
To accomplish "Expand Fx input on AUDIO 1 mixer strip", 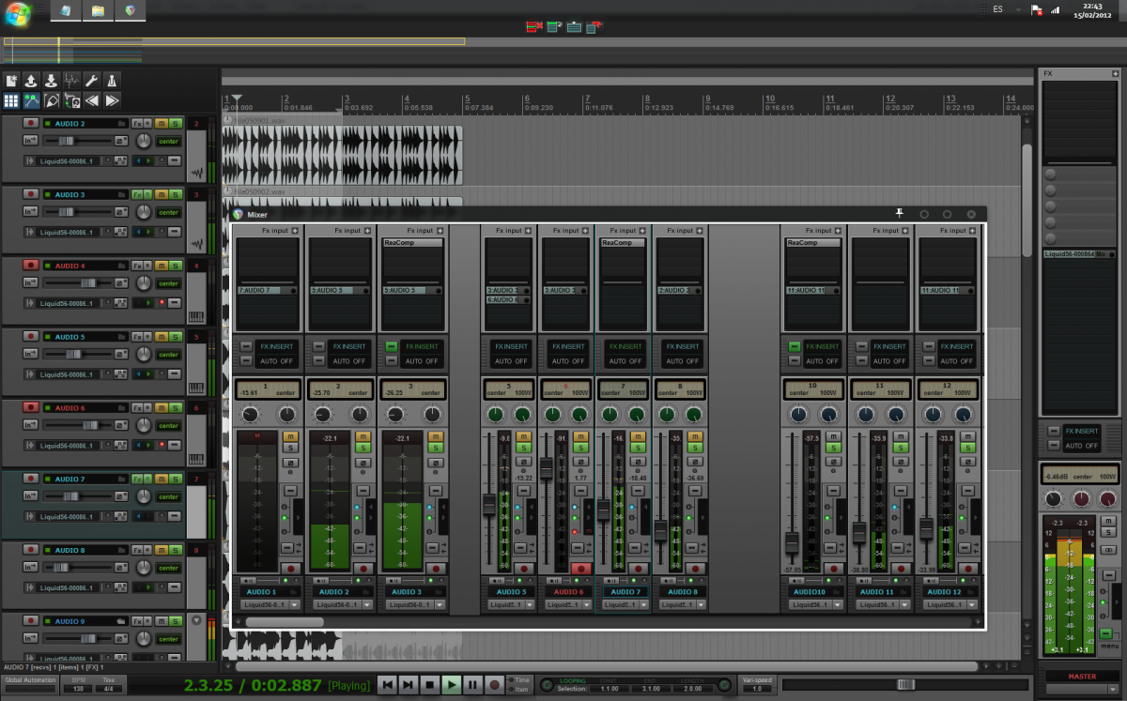I will [x=293, y=230].
